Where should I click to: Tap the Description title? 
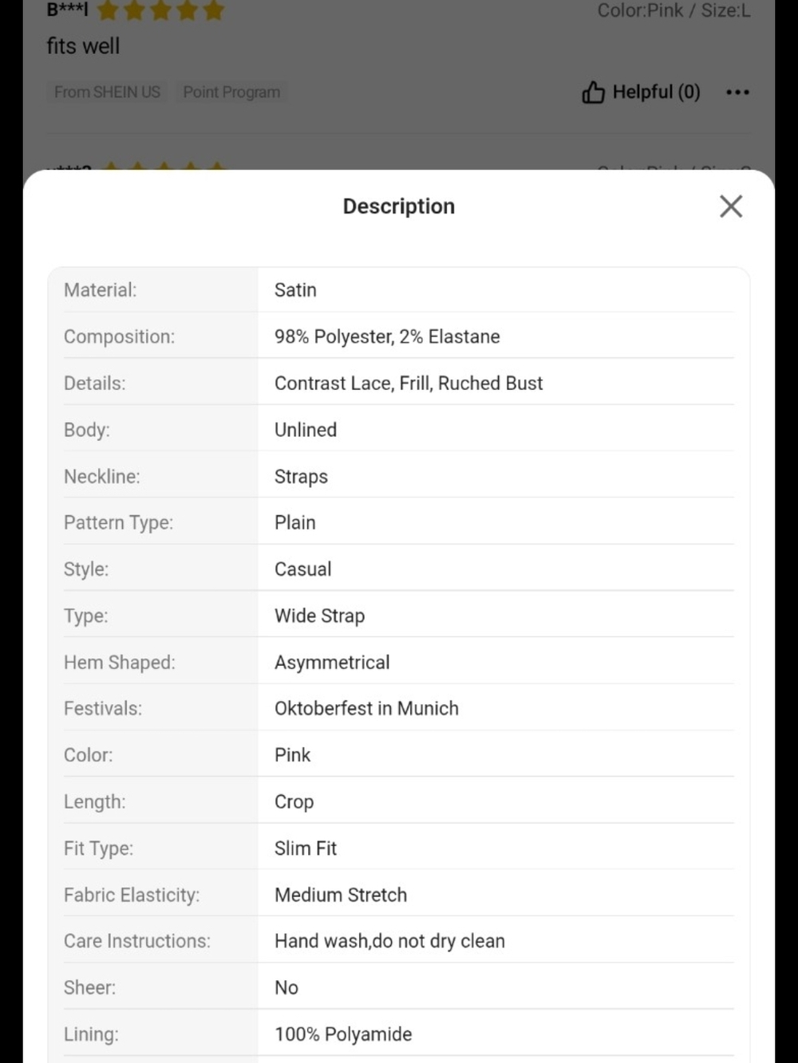click(x=399, y=207)
